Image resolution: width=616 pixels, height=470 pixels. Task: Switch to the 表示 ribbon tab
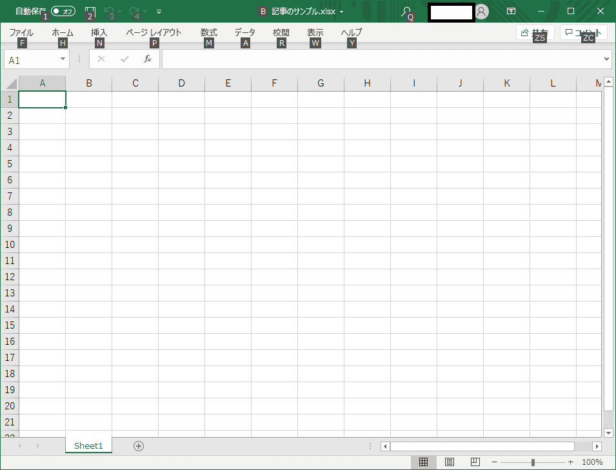315,33
